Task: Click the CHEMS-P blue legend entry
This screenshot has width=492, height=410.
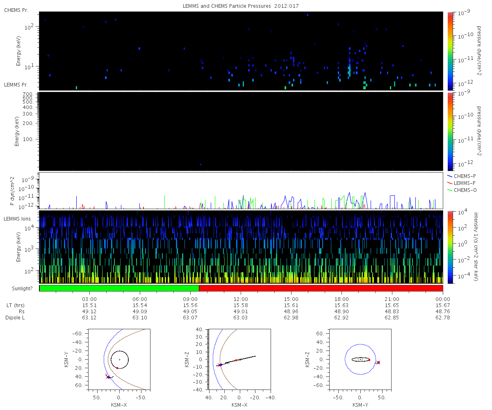Action: pos(462,176)
